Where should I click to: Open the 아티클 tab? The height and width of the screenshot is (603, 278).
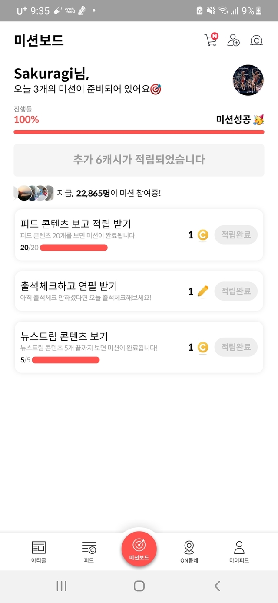click(x=39, y=552)
